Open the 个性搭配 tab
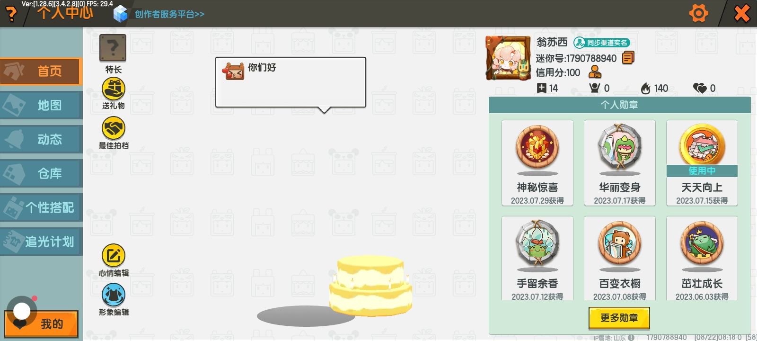 41,207
